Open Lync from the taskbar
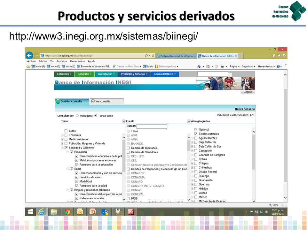Viewport: 307px width, 230px height. (x=105, y=211)
